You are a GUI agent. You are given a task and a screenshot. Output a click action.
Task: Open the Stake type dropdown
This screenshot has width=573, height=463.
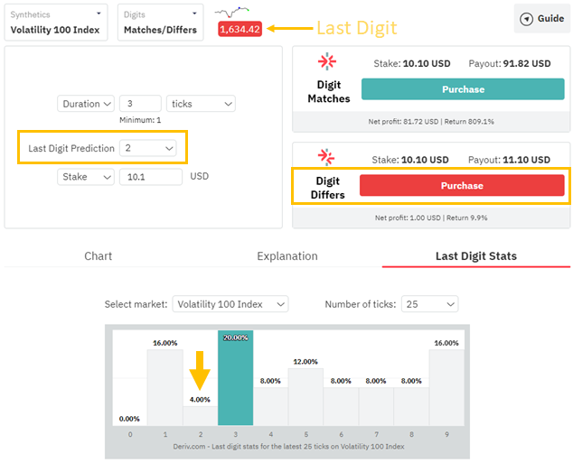86,177
